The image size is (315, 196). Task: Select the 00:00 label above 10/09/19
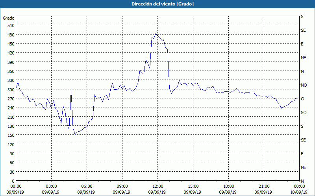[x=300, y=187]
